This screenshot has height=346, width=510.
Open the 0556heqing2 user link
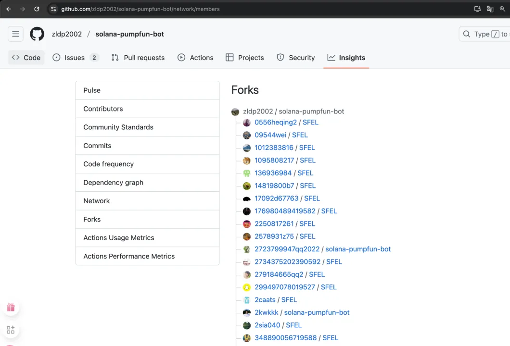pos(276,123)
